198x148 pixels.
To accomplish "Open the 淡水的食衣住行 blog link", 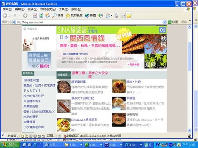I will tap(33, 96).
